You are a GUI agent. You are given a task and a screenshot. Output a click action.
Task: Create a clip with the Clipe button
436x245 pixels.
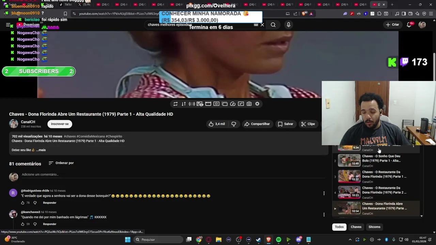click(308, 124)
